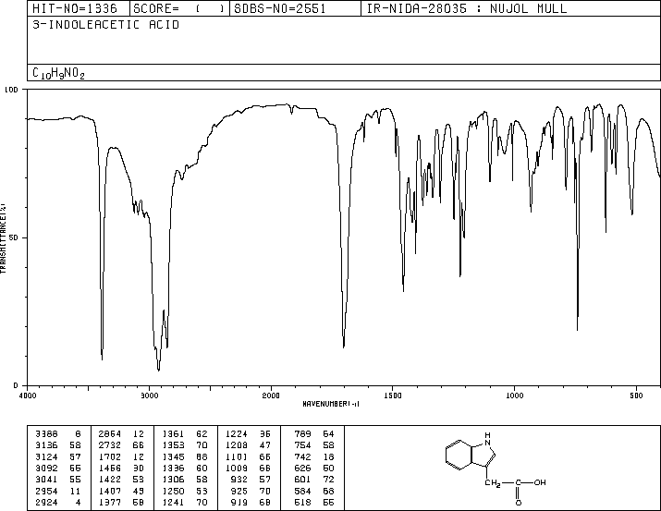
Task: Click the 1422 peak value
Action: coord(110,480)
